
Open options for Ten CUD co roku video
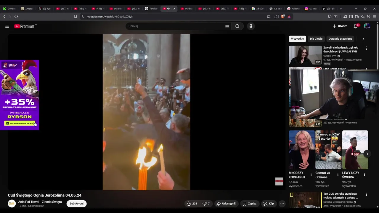pyautogui.click(x=367, y=194)
